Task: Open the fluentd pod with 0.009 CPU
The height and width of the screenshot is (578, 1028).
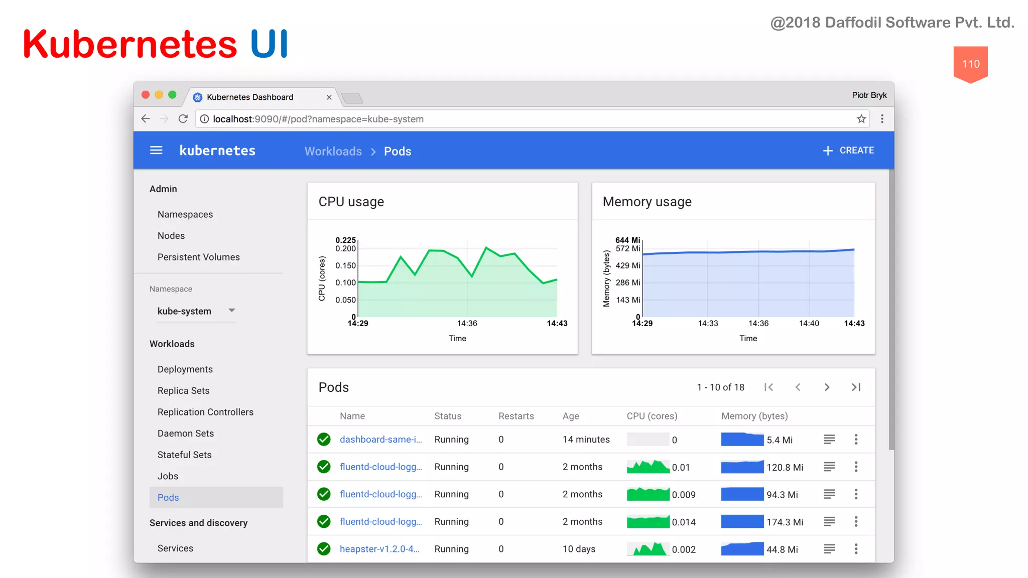Action: tap(381, 494)
